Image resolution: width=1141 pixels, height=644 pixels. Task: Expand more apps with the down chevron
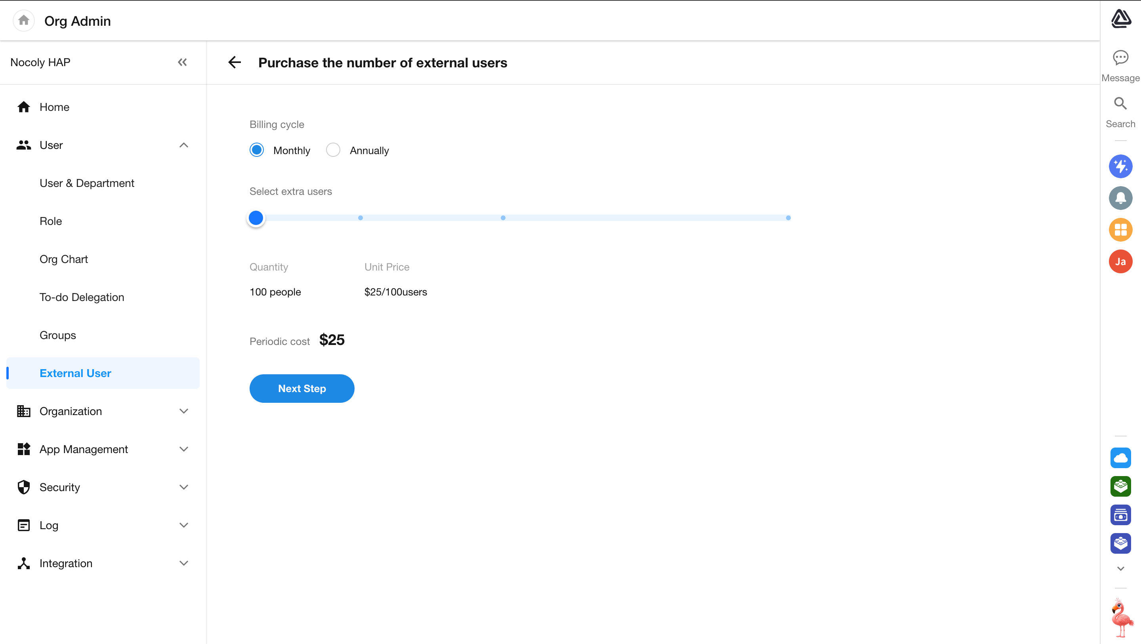[x=1120, y=569]
